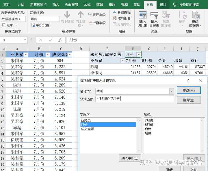Click 展开字段 expand field
Viewport: 208px width, 171px height.
pos(97,15)
